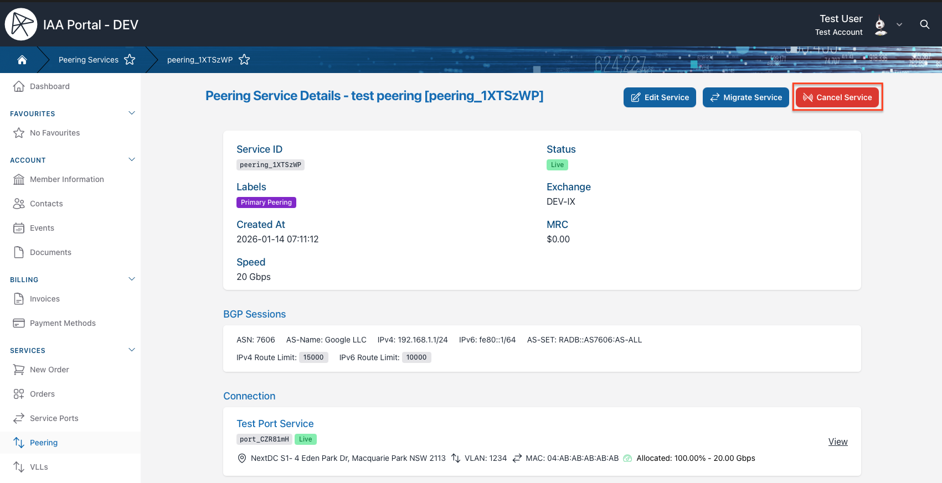Collapse the Billing sidebar section
942x483 pixels.
(x=132, y=279)
